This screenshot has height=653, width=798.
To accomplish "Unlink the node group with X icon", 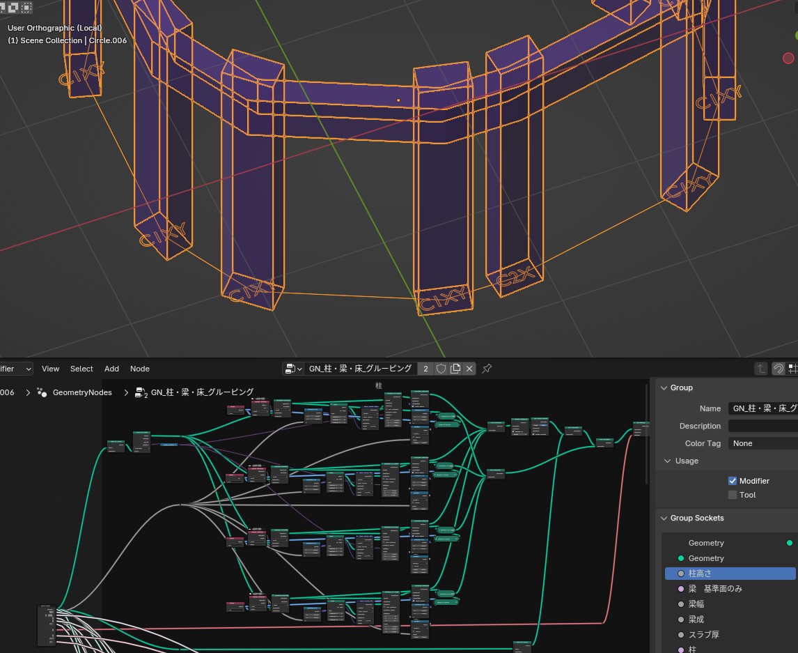I will click(x=469, y=369).
